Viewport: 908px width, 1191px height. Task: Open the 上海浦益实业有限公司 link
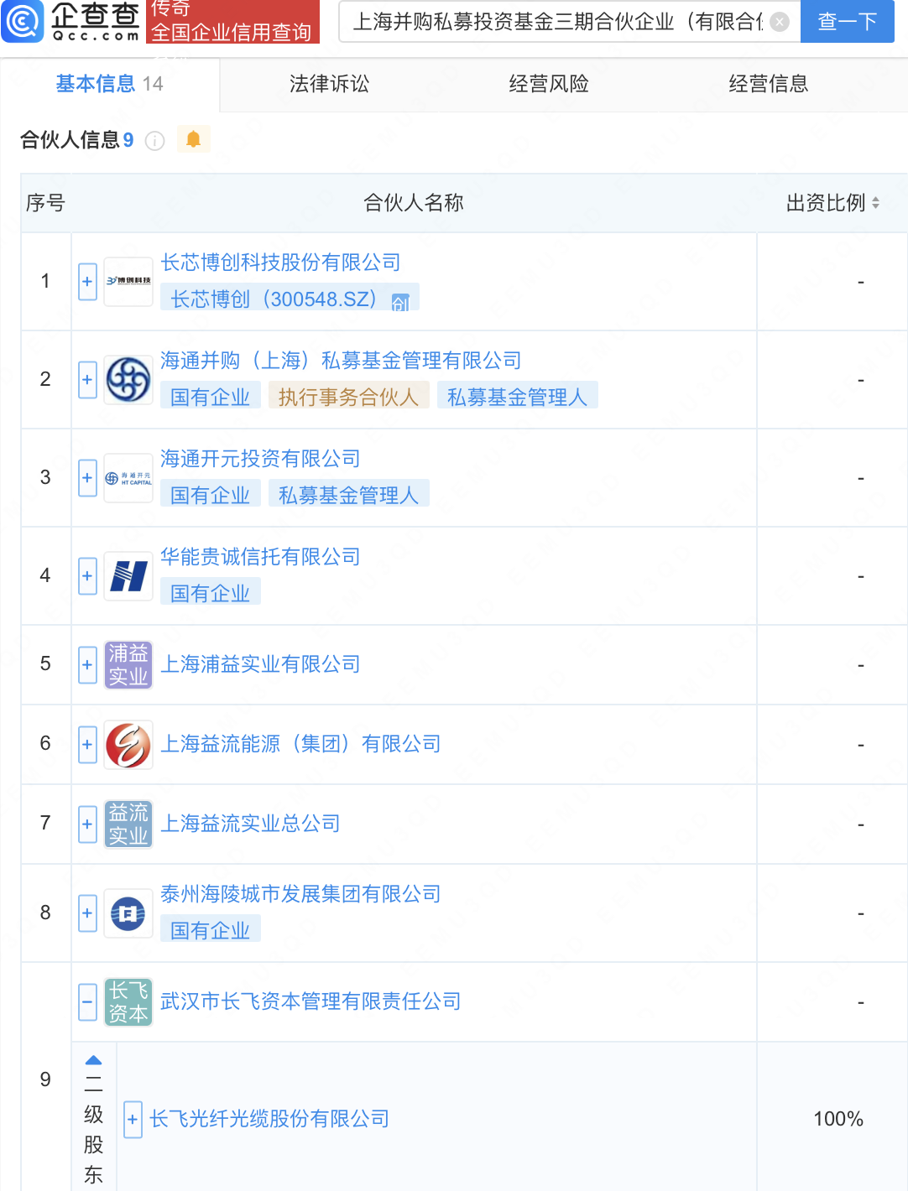[260, 664]
